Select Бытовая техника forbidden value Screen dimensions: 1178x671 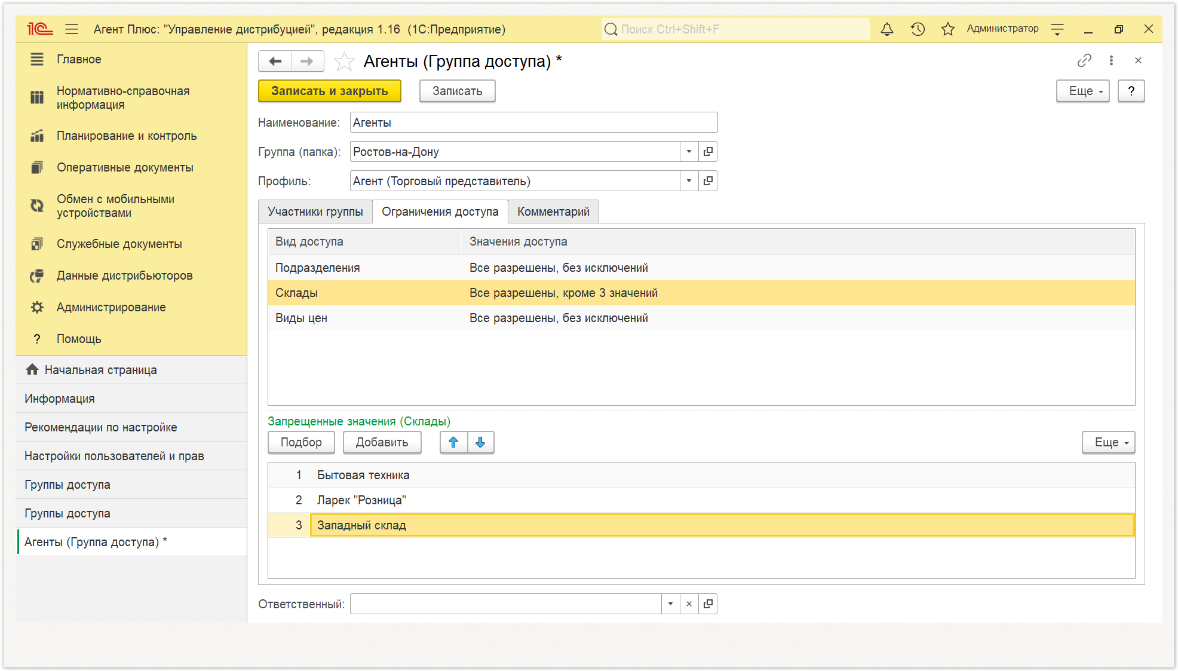point(701,475)
